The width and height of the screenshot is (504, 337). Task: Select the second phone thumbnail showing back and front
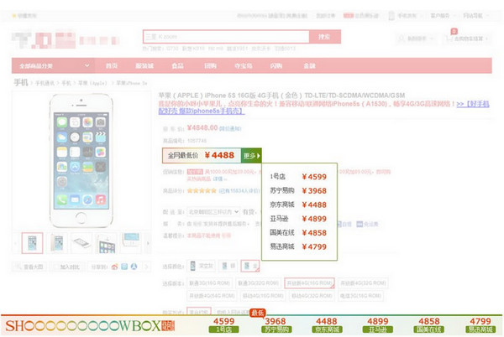(57, 243)
